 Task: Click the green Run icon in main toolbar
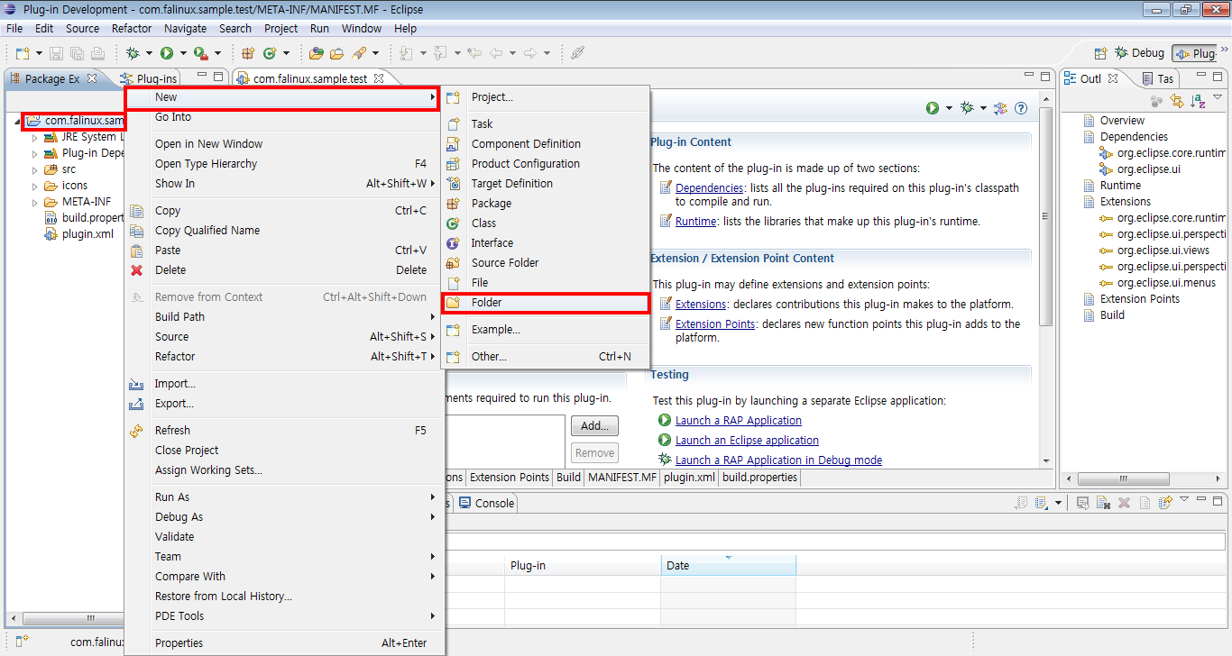coord(167,53)
